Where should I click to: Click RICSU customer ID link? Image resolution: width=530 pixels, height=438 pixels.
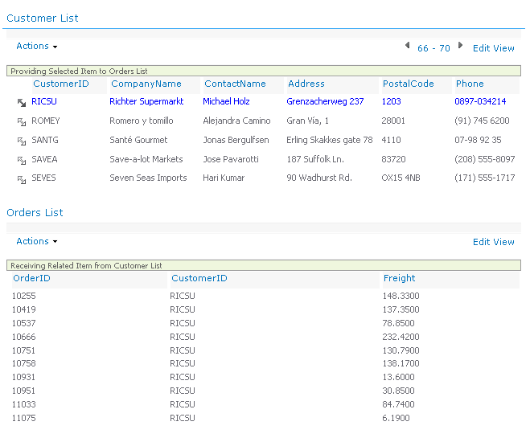click(x=44, y=101)
